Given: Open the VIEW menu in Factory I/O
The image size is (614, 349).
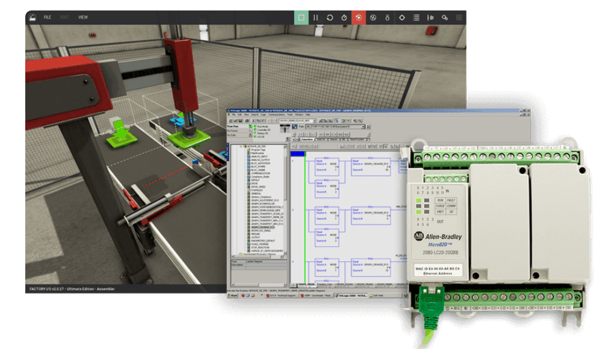Looking at the screenshot, I should tap(83, 17).
